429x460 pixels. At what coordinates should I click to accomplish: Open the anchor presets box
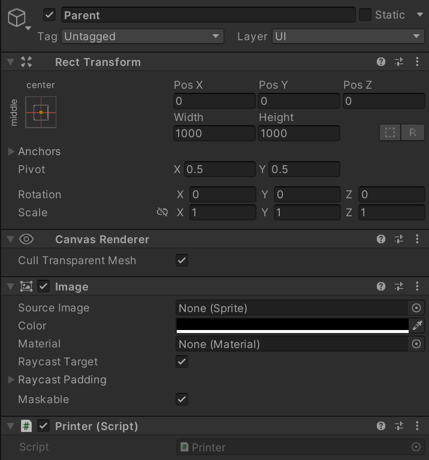[x=41, y=112]
